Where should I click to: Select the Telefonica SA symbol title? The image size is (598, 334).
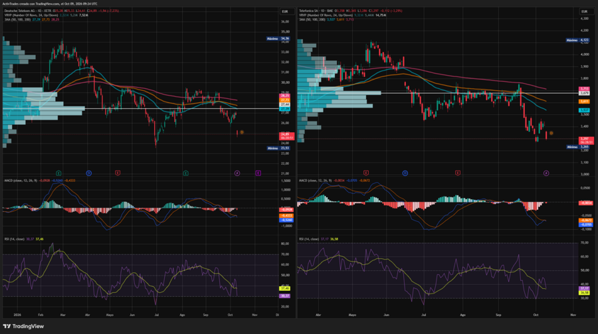coord(309,11)
